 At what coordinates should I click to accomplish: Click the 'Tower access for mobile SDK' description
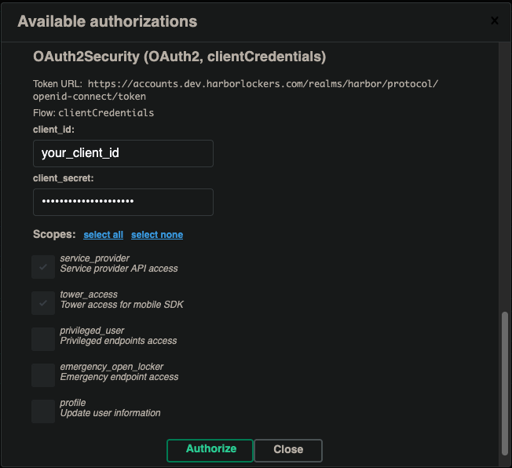122,305
